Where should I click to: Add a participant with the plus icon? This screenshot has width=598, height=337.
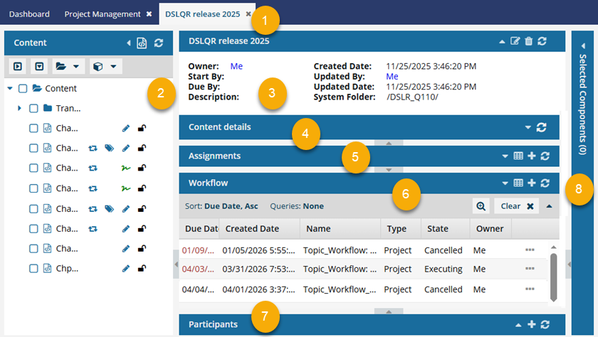[x=531, y=325]
